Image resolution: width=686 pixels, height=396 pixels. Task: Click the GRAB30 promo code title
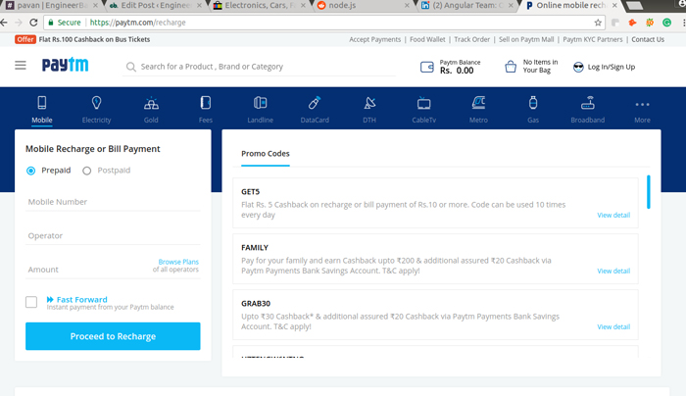click(256, 304)
